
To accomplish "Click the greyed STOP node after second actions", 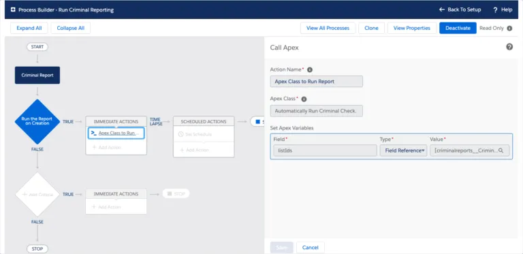I will pos(176,193).
